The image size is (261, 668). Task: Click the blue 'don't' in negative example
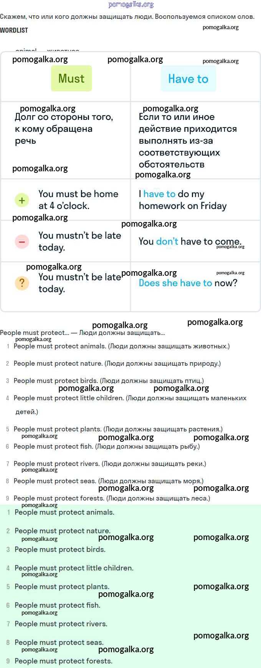[167, 241]
